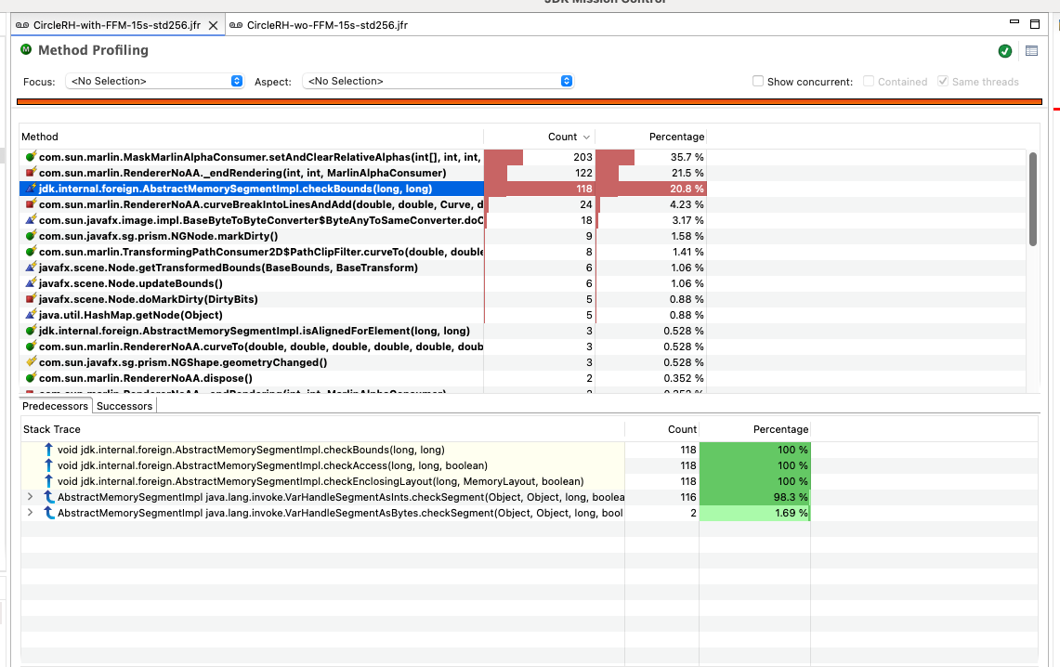
Task: Toggle the Contained checkbox
Action: coord(869,82)
